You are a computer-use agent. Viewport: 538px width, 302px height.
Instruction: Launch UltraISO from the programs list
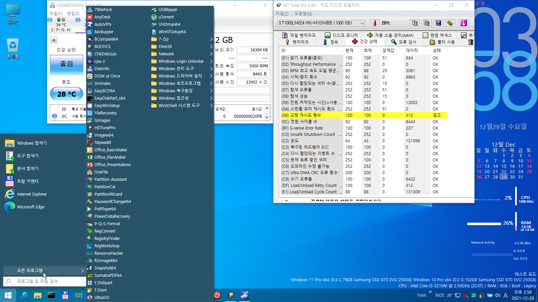102,298
